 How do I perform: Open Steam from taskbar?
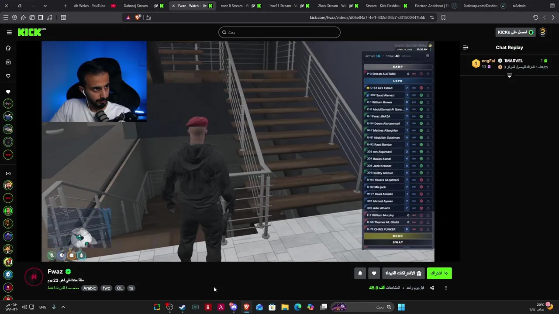click(x=182, y=307)
